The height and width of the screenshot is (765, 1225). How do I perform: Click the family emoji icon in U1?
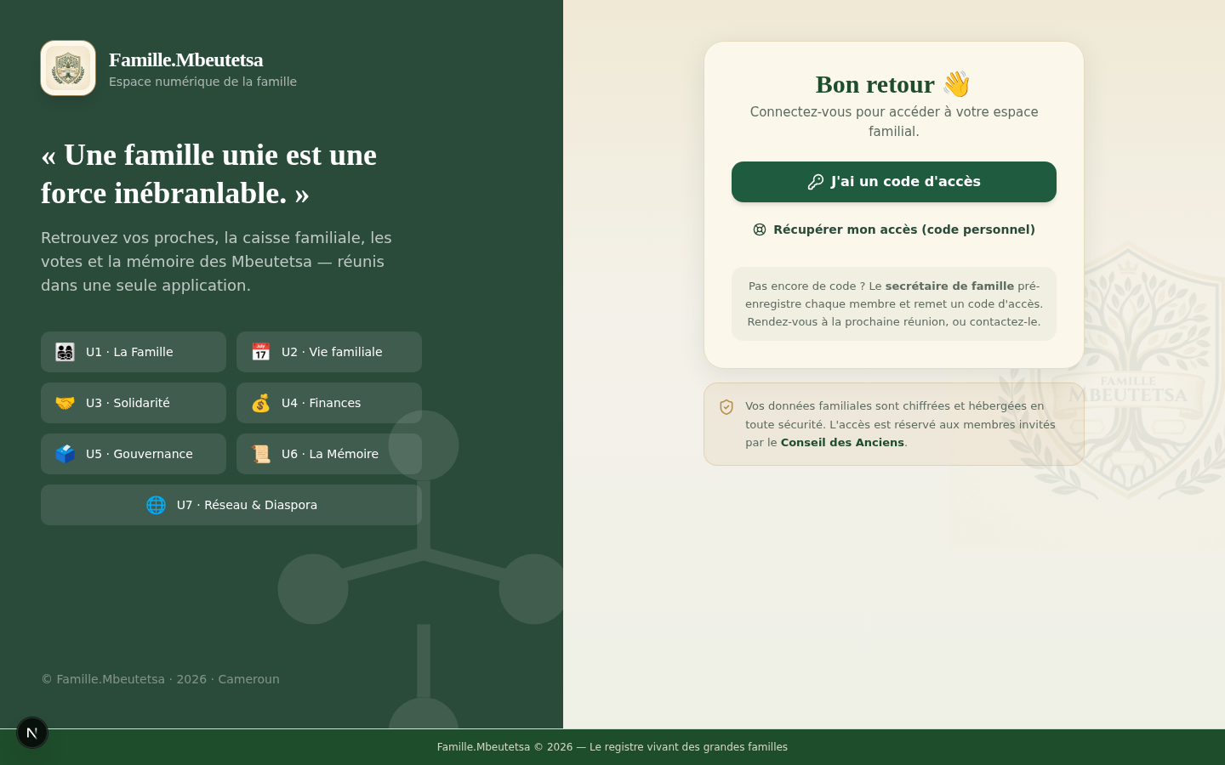pos(65,352)
